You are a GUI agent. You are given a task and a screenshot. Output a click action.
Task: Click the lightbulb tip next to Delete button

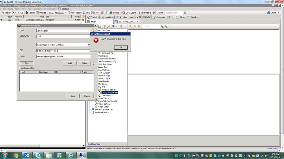(x=93, y=63)
